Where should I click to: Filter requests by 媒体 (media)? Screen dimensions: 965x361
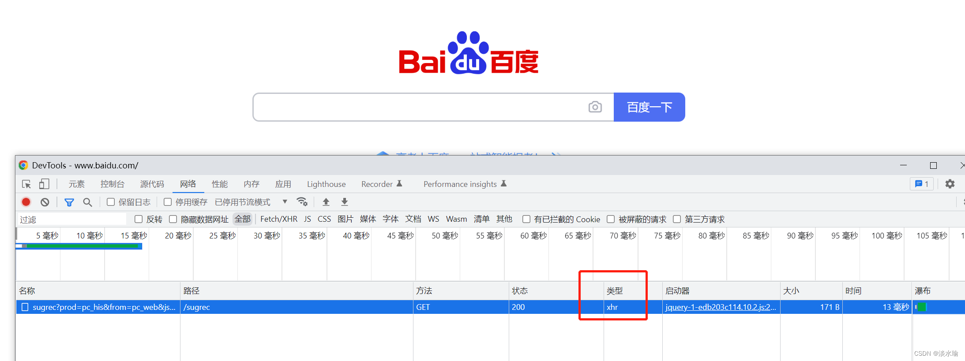pos(368,219)
